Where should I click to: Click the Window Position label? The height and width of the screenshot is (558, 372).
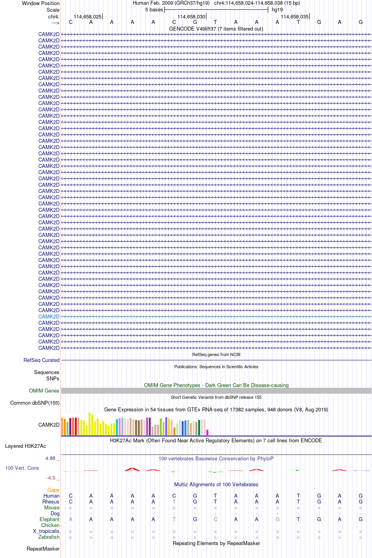point(41,3)
